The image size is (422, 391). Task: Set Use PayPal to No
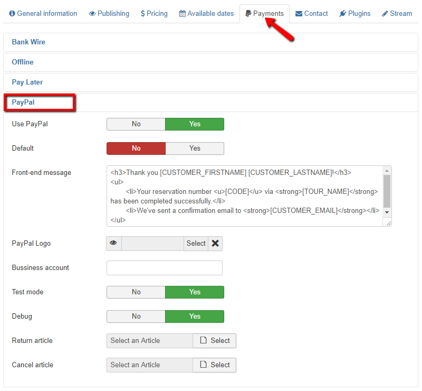tap(136, 124)
